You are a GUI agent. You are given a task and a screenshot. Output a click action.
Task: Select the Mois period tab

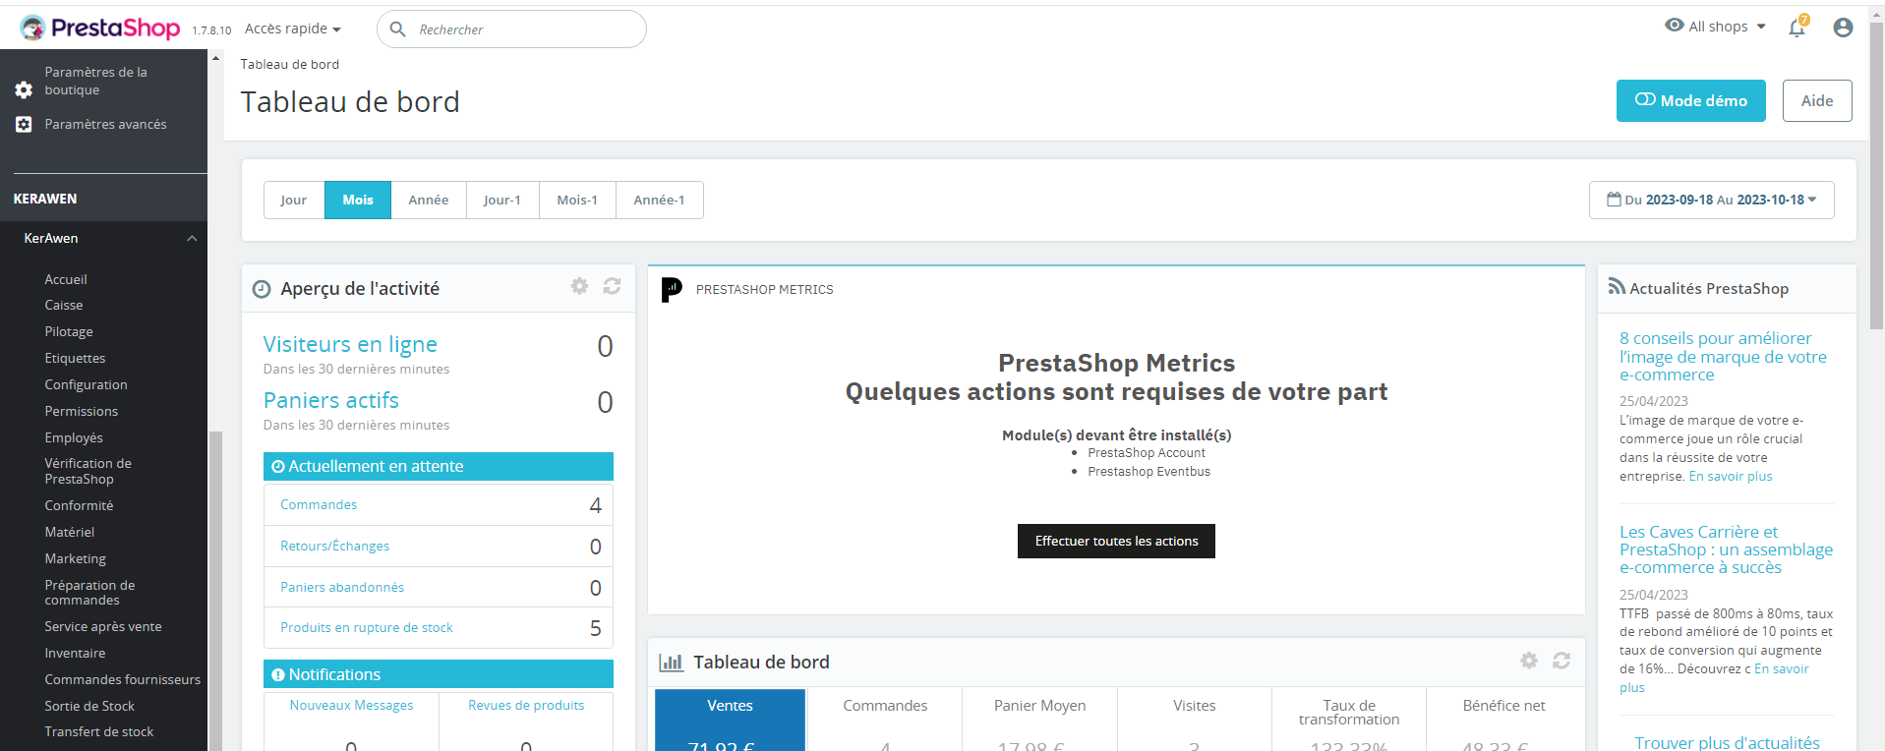point(358,200)
